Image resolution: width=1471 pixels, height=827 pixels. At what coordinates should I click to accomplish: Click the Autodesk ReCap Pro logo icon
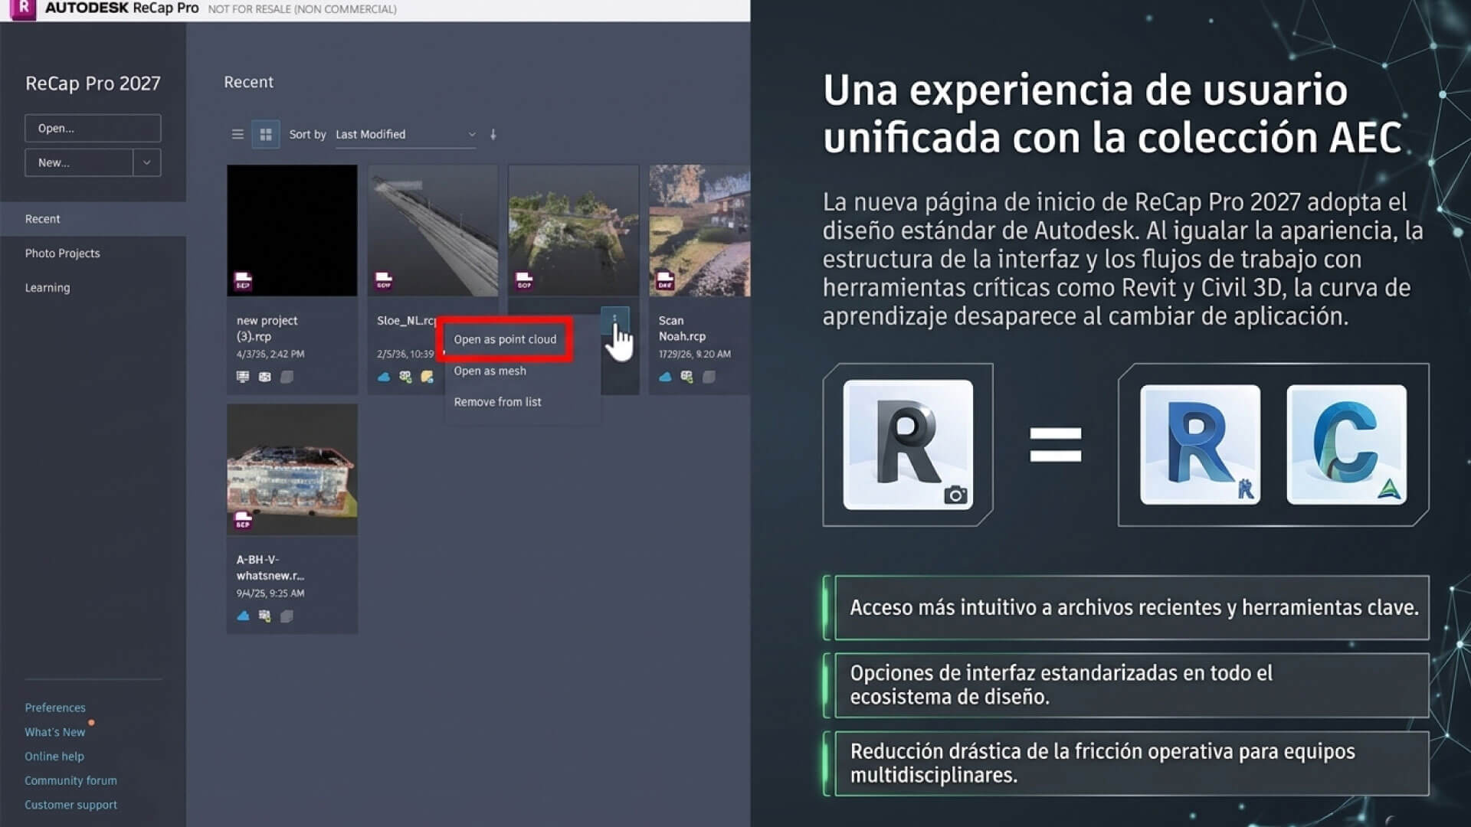(23, 9)
